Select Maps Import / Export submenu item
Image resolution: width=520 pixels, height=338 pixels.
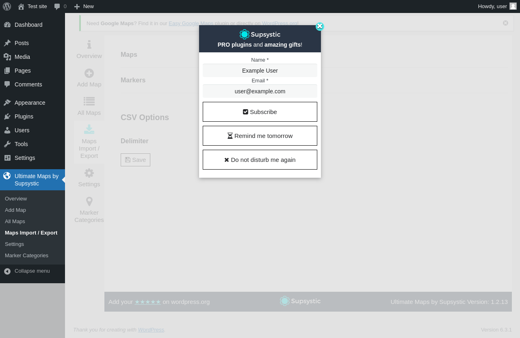[31, 233]
